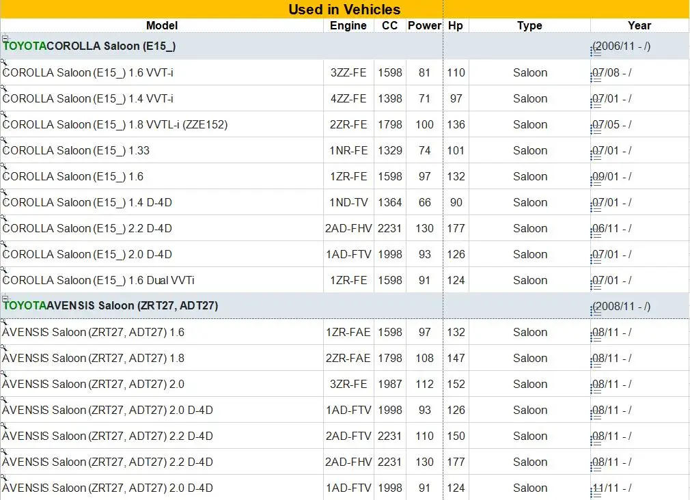The height and width of the screenshot is (500, 690).
Task: Click the Model column header
Action: pyautogui.click(x=162, y=25)
